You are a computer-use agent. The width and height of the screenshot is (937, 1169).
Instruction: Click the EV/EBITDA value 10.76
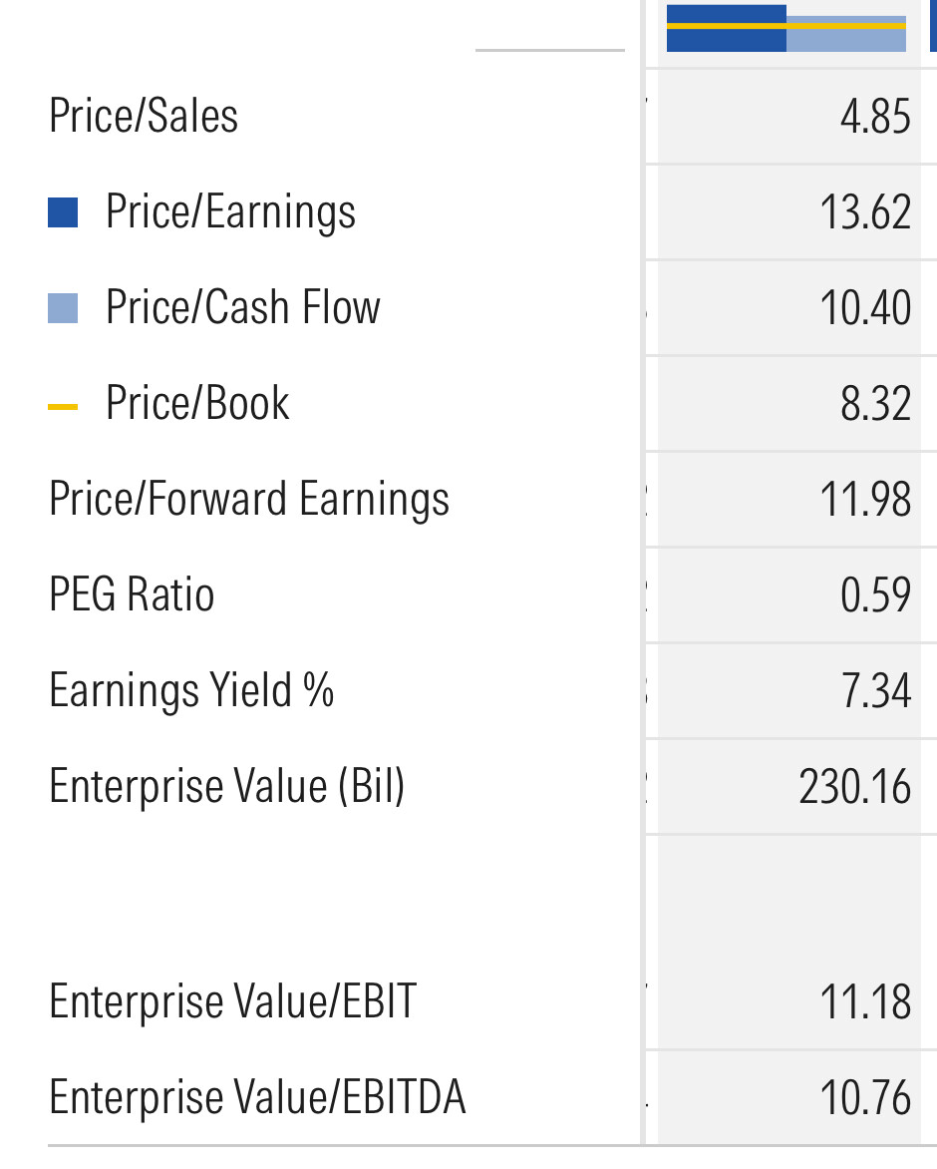[865, 1098]
